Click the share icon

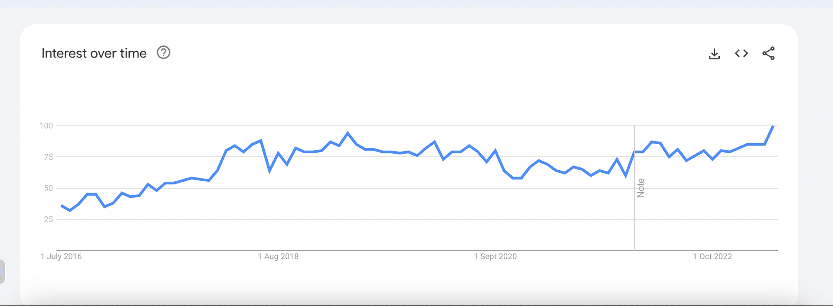tap(768, 53)
